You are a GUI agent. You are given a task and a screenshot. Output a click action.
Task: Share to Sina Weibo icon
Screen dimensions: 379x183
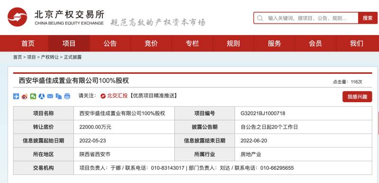point(25,96)
